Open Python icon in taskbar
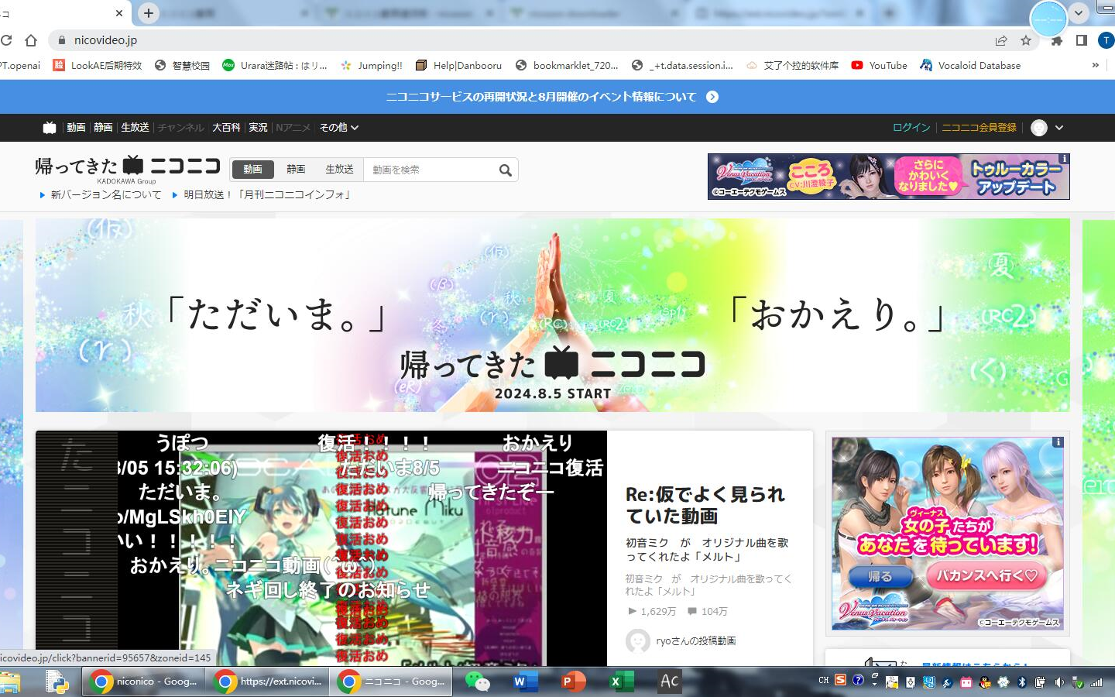Image resolution: width=1115 pixels, height=697 pixels. 57,682
